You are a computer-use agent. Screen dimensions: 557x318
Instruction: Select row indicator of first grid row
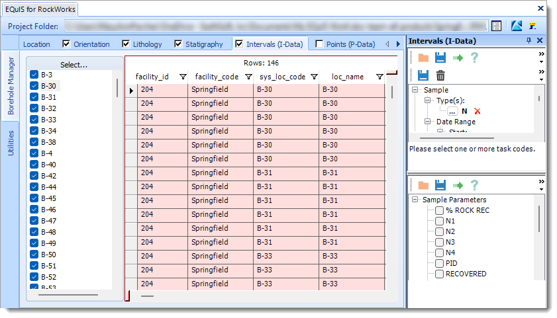pos(131,91)
